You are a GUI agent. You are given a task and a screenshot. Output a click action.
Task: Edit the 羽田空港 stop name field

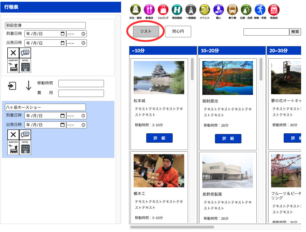pos(45,25)
